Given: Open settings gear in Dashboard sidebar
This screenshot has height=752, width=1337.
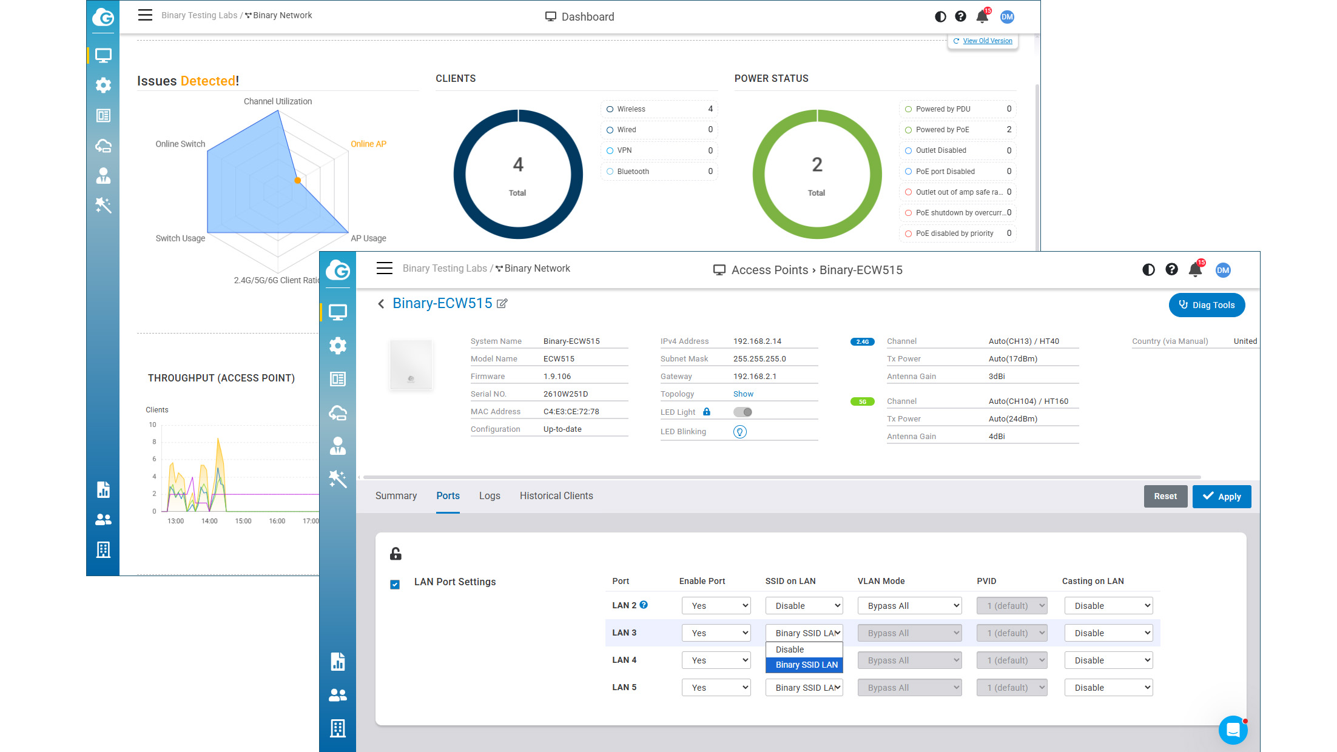Looking at the screenshot, I should click(x=103, y=85).
